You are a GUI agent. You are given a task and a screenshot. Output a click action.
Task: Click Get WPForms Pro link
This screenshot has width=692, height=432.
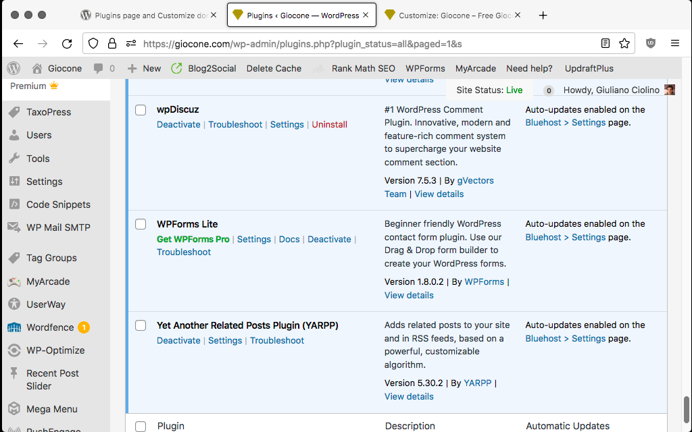[193, 239]
